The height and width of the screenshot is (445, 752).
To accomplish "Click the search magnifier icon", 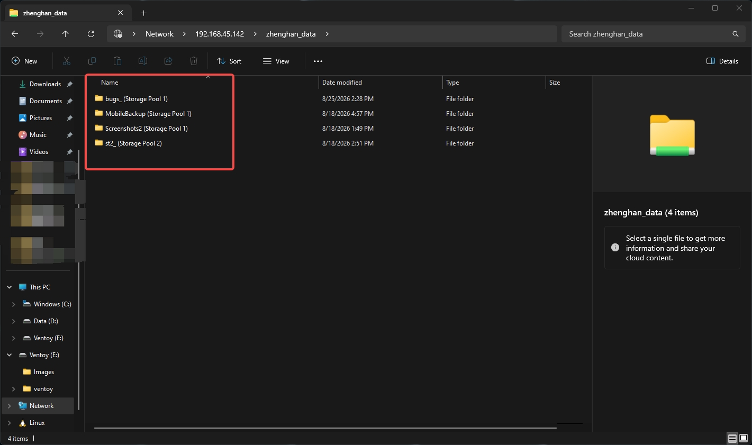I will click(x=735, y=34).
